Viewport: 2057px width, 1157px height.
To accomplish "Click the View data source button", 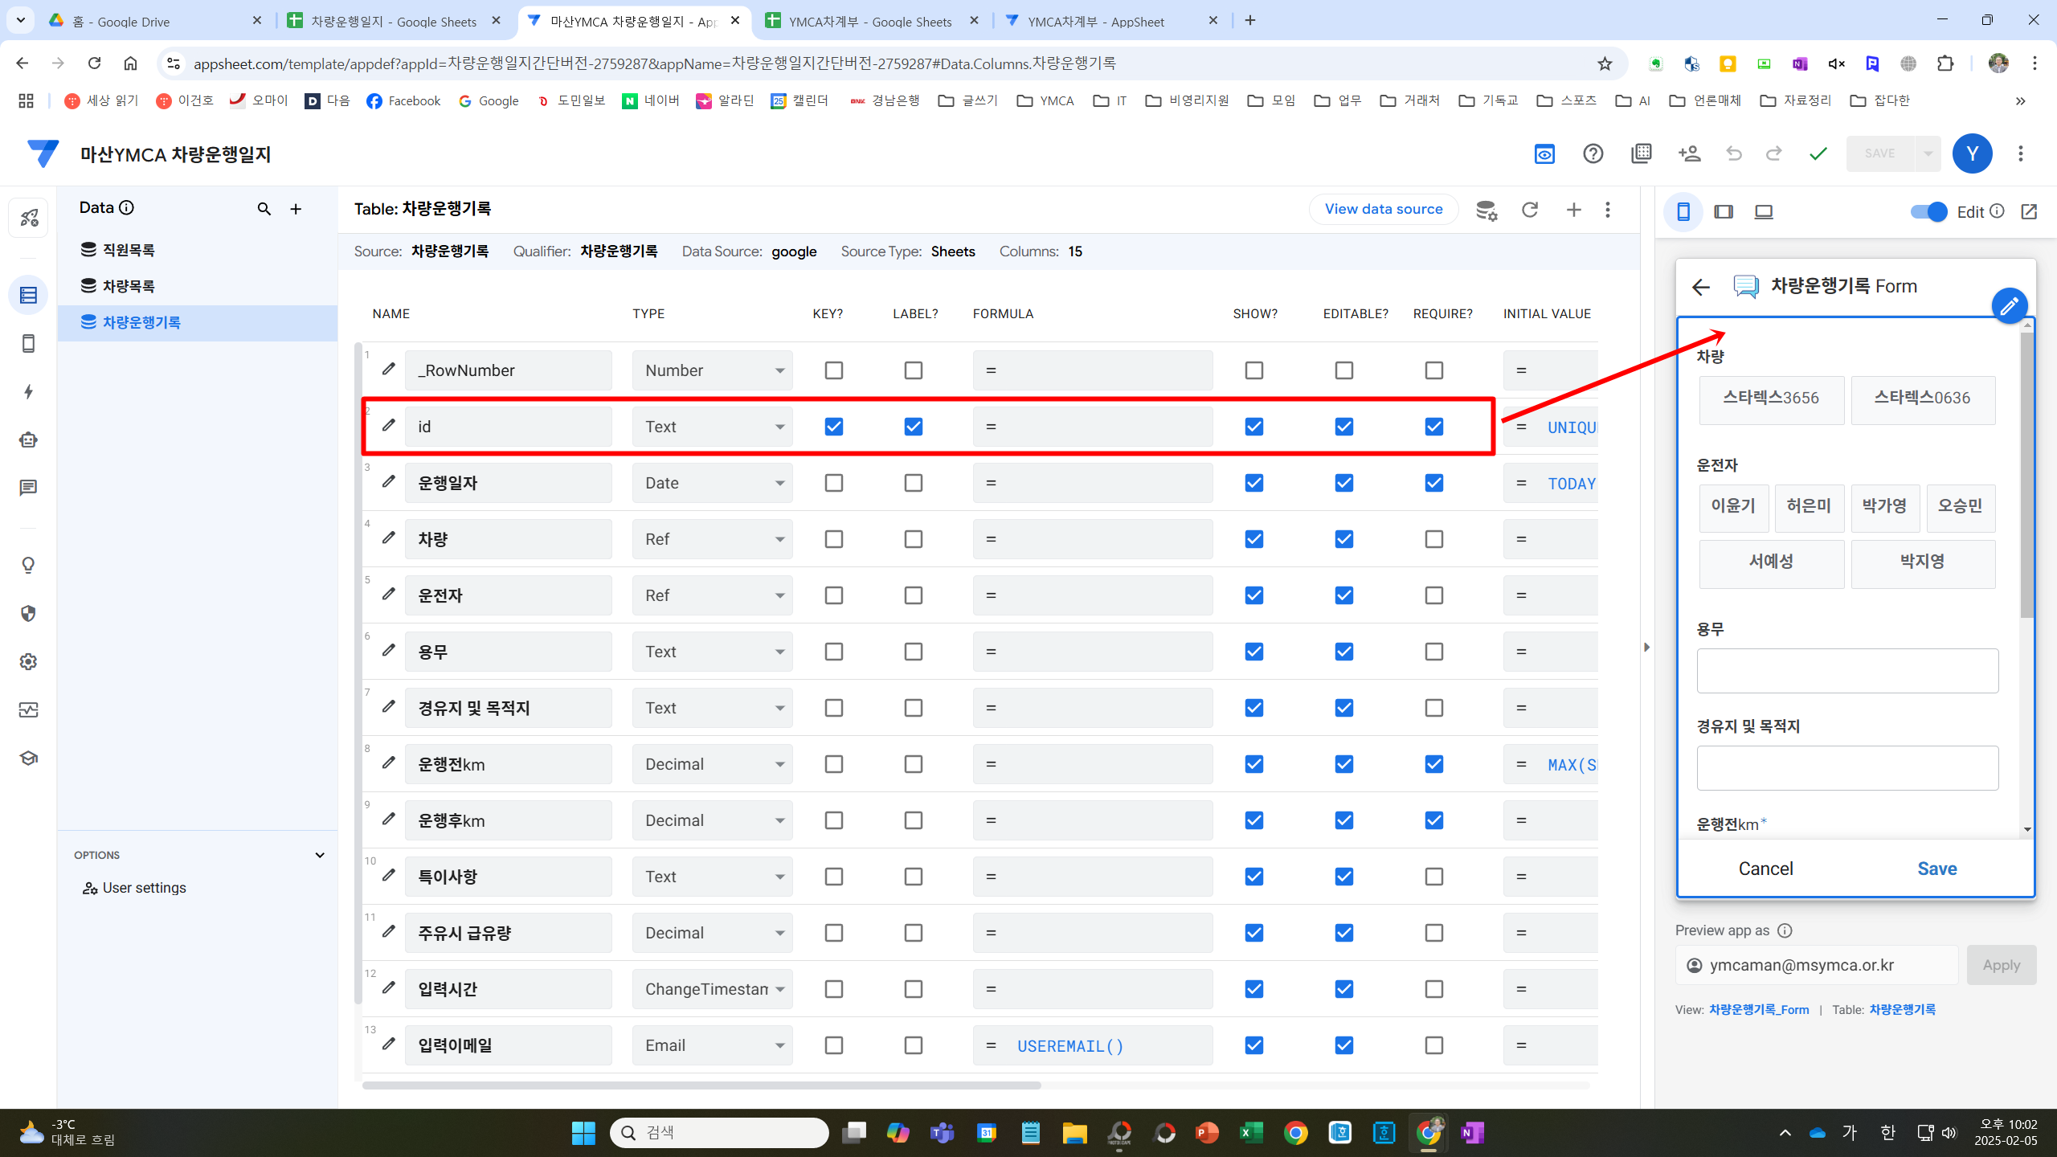I will pos(1383,209).
